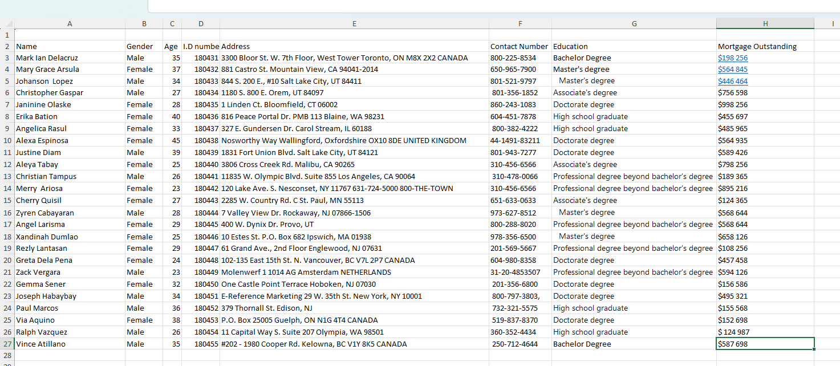Select Janinine Olaske name cell
Viewport: 840px width, 366px height.
pos(70,105)
